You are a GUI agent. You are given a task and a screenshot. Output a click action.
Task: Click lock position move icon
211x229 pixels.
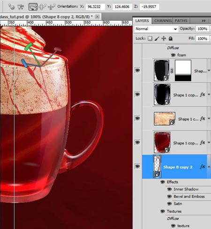click(164, 39)
